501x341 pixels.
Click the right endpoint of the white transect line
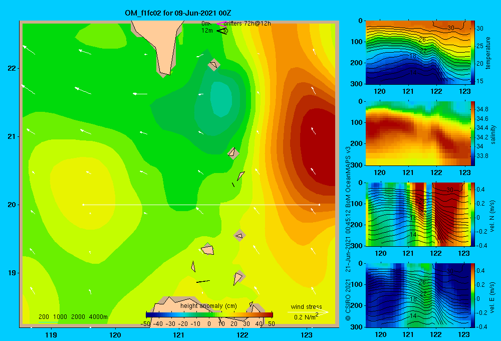pyautogui.click(x=319, y=205)
